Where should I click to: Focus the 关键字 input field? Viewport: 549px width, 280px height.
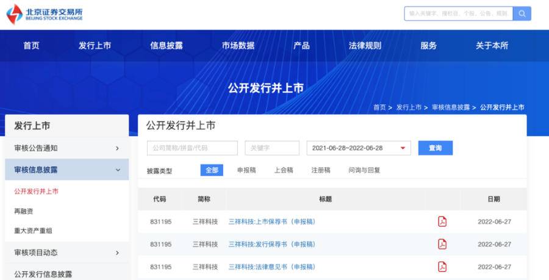point(272,148)
